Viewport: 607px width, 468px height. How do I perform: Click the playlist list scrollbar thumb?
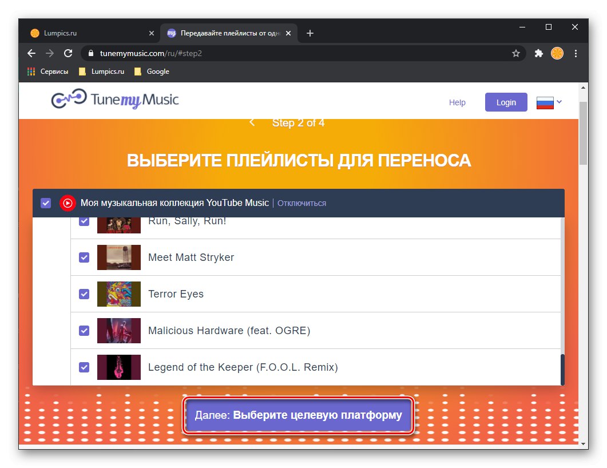(x=562, y=370)
